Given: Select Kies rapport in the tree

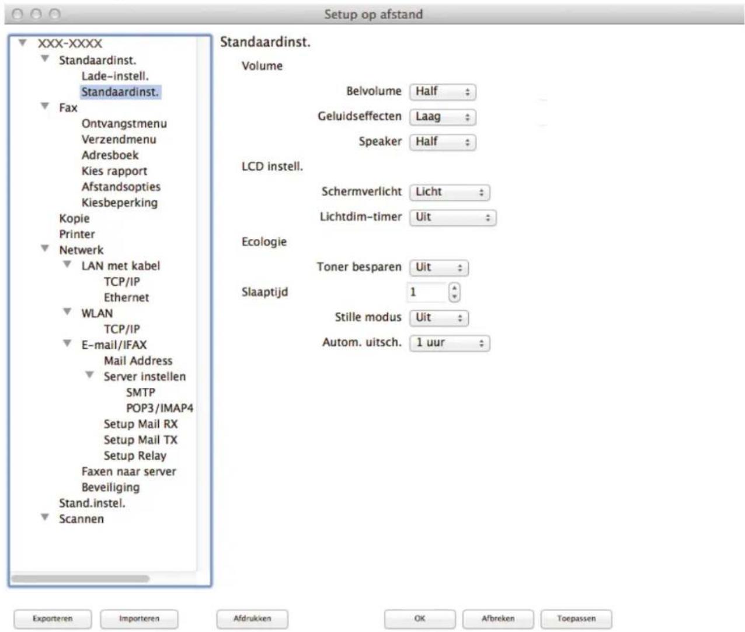Looking at the screenshot, I should click(x=114, y=171).
